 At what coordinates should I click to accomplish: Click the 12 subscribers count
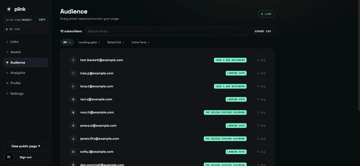click(71, 31)
